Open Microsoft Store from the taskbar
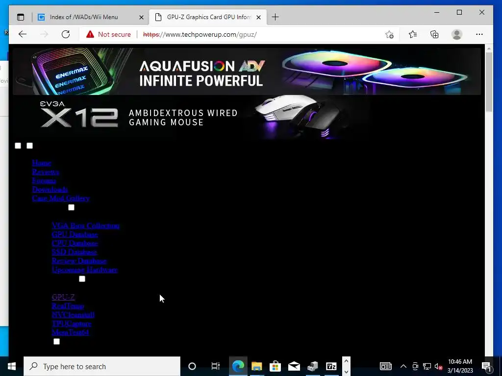The image size is (502, 376). (275, 366)
